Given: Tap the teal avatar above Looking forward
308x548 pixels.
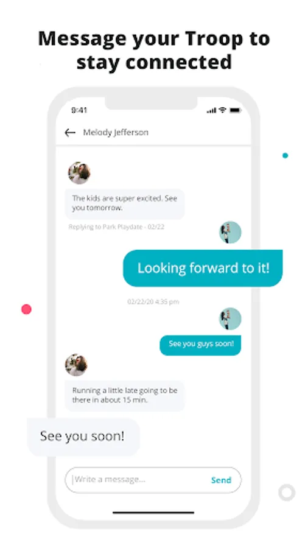Looking at the screenshot, I should (x=230, y=232).
